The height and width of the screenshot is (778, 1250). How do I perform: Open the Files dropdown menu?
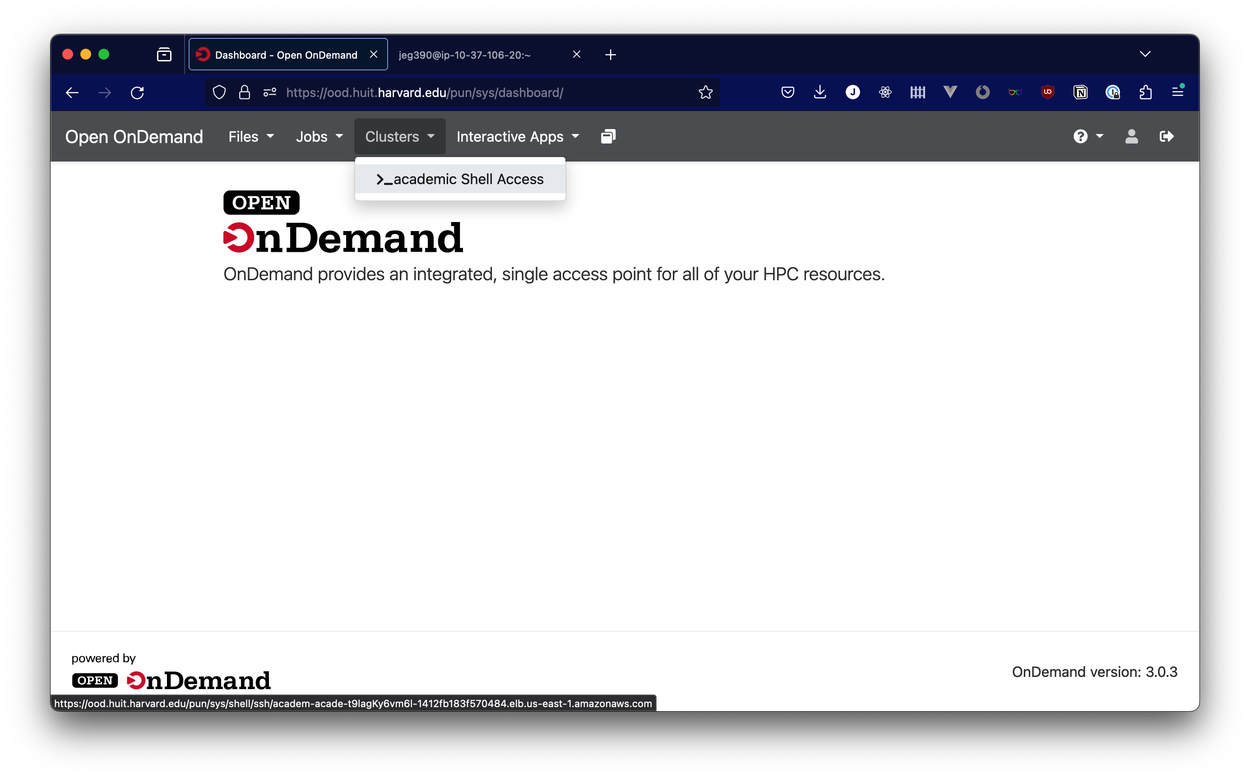[x=248, y=136]
